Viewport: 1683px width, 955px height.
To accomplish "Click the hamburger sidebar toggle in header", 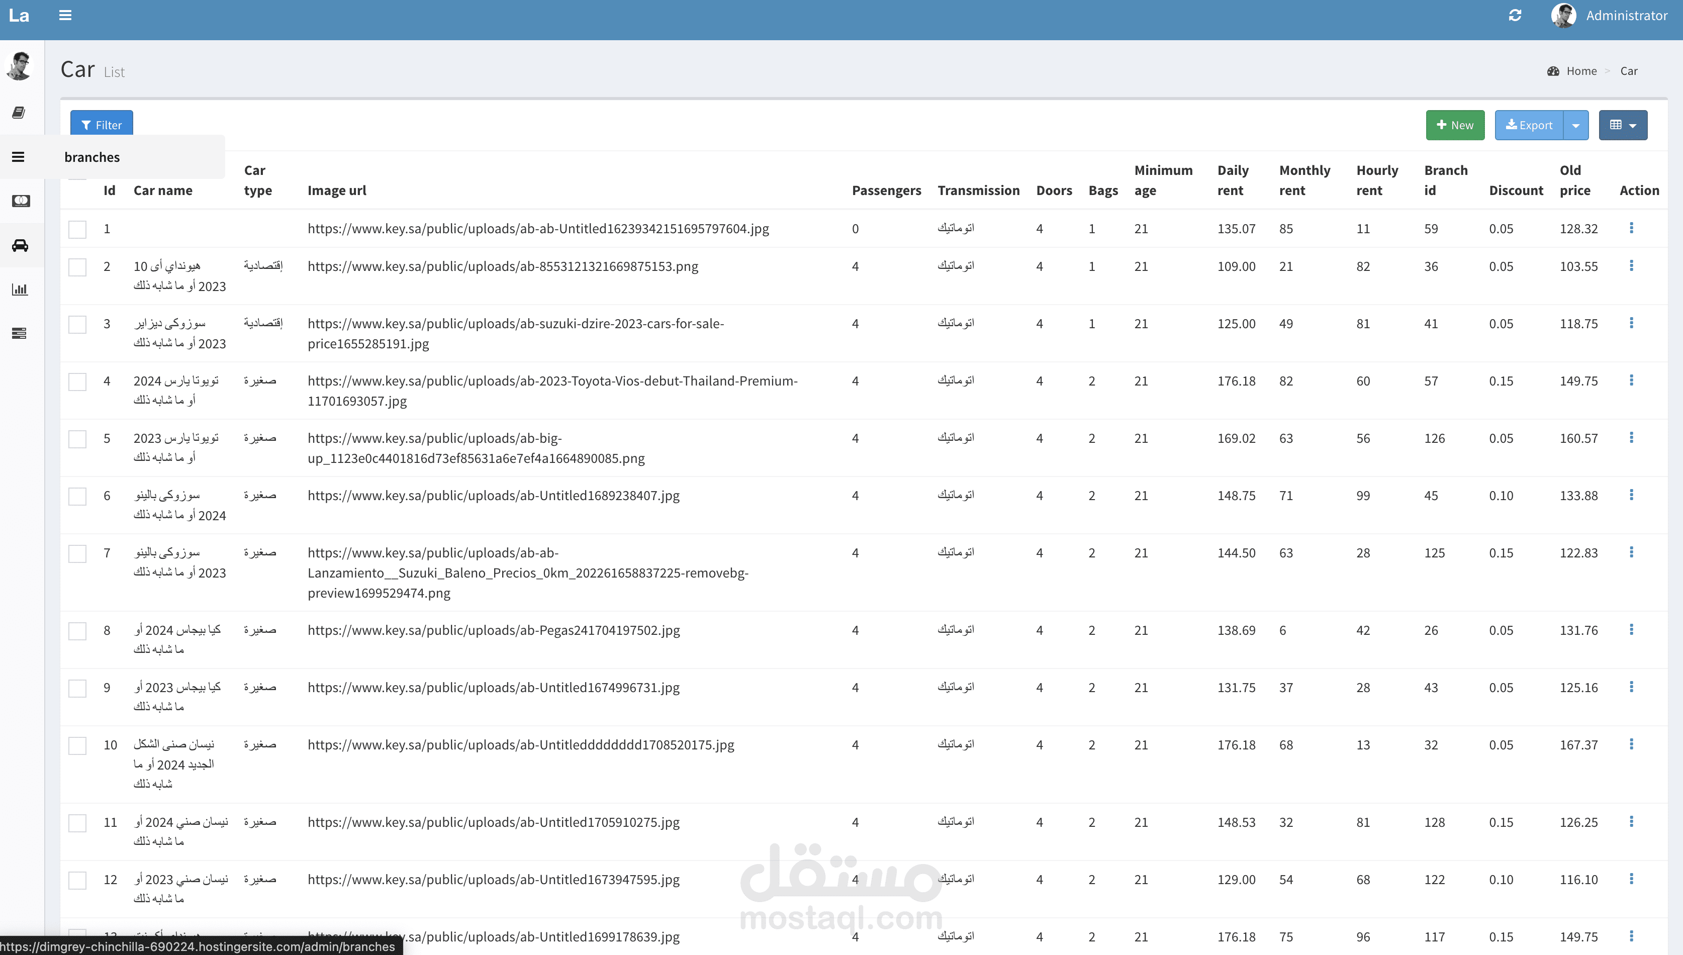I will pyautogui.click(x=65, y=15).
